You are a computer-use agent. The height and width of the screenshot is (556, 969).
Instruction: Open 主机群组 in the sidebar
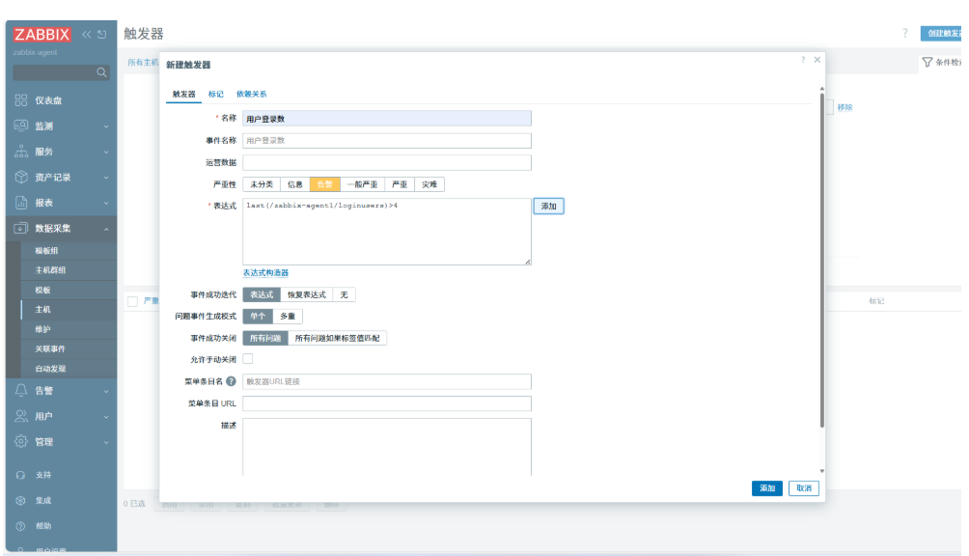pos(50,270)
